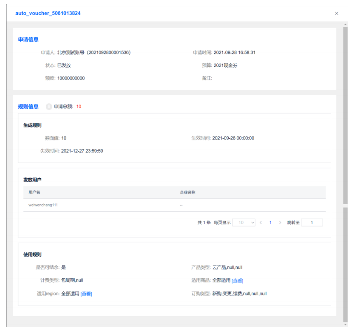Select username weiwenchang111 in table
Viewport: 351px width, 331px height.
(43, 205)
